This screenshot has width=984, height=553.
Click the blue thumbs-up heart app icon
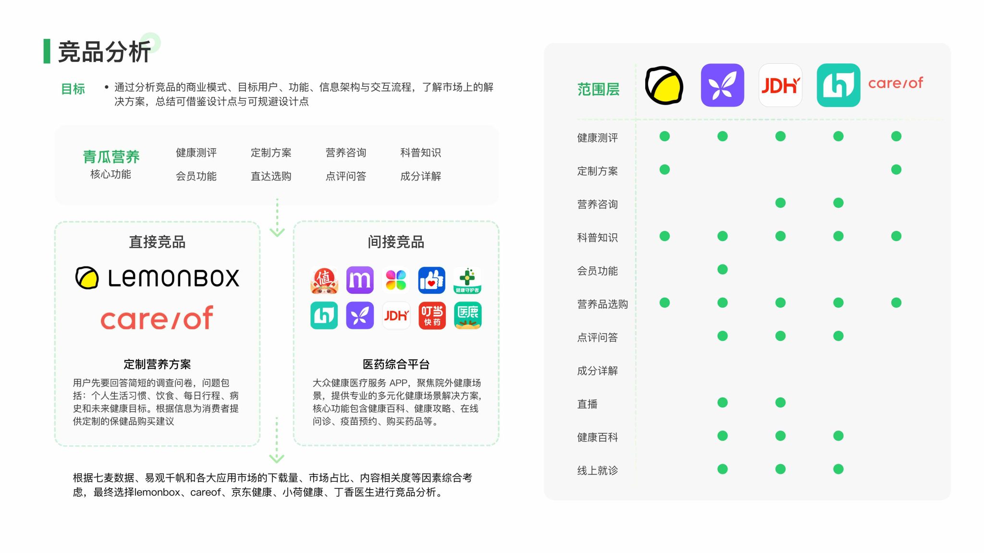tap(432, 280)
